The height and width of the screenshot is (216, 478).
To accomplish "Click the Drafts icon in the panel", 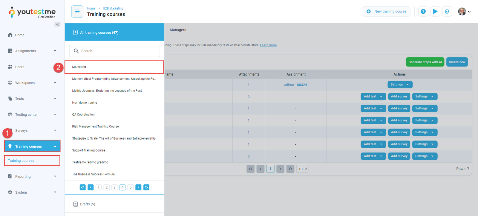I will (76, 204).
